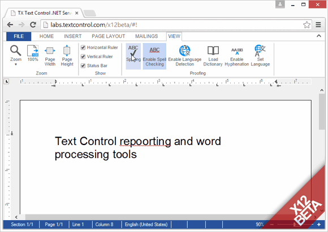This screenshot has height=232, width=328.
Task: Click the vertical scrollbar thumb
Action: click(322, 112)
